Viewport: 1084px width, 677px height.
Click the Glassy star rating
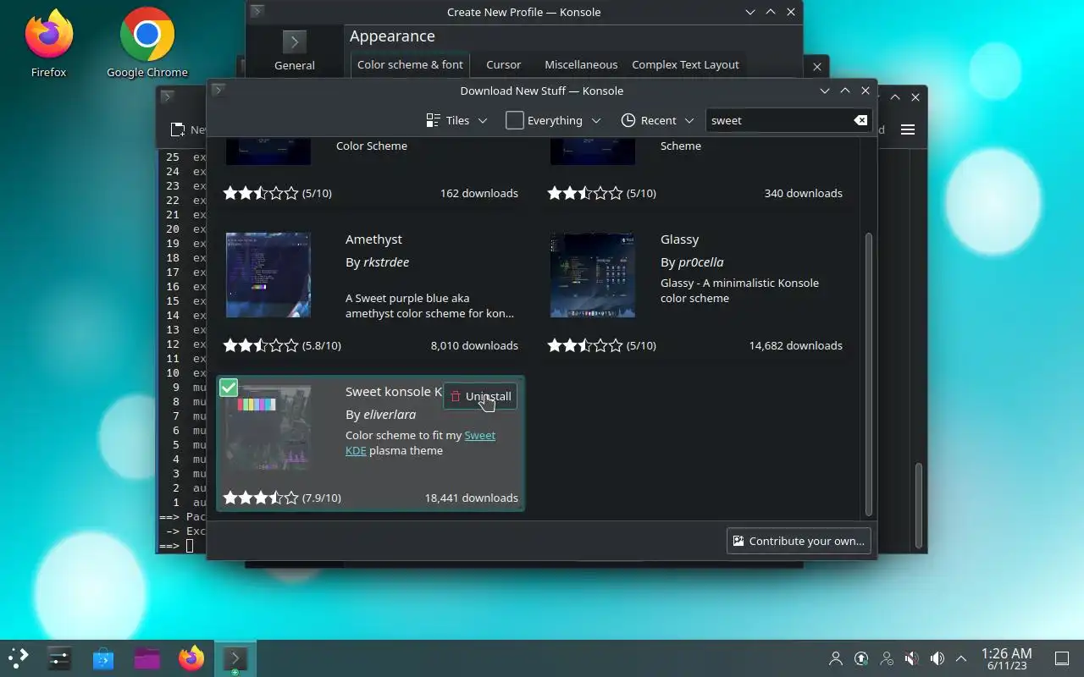[x=585, y=345]
